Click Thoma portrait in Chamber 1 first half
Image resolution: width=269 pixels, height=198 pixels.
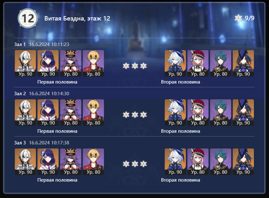click(x=93, y=63)
